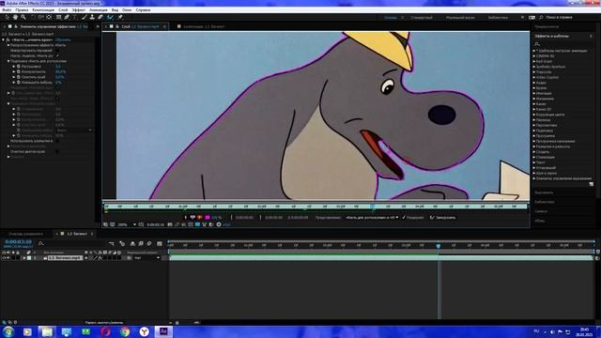
Task: Select the Pen tool
Action: (67, 17)
